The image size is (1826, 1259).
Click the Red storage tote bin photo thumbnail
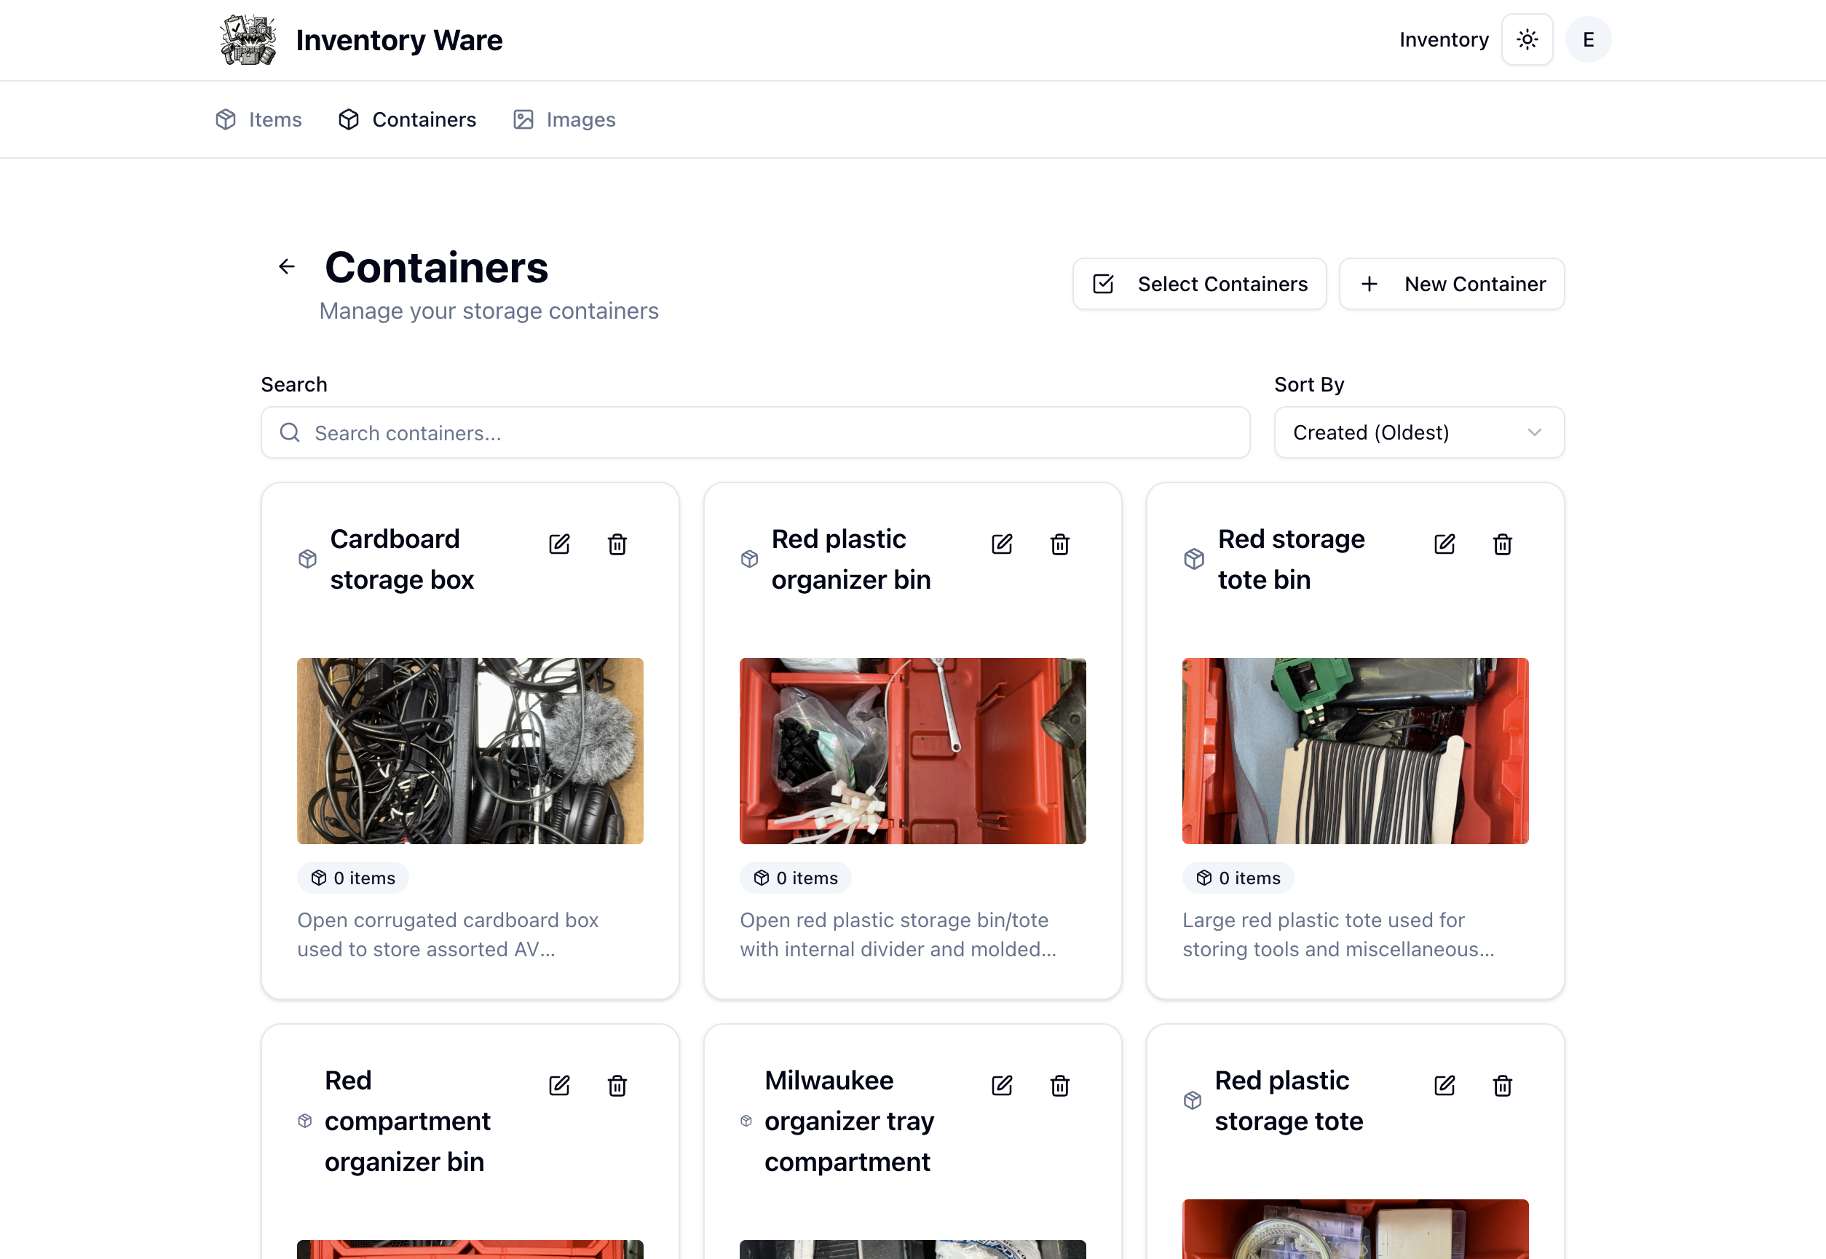1355,751
